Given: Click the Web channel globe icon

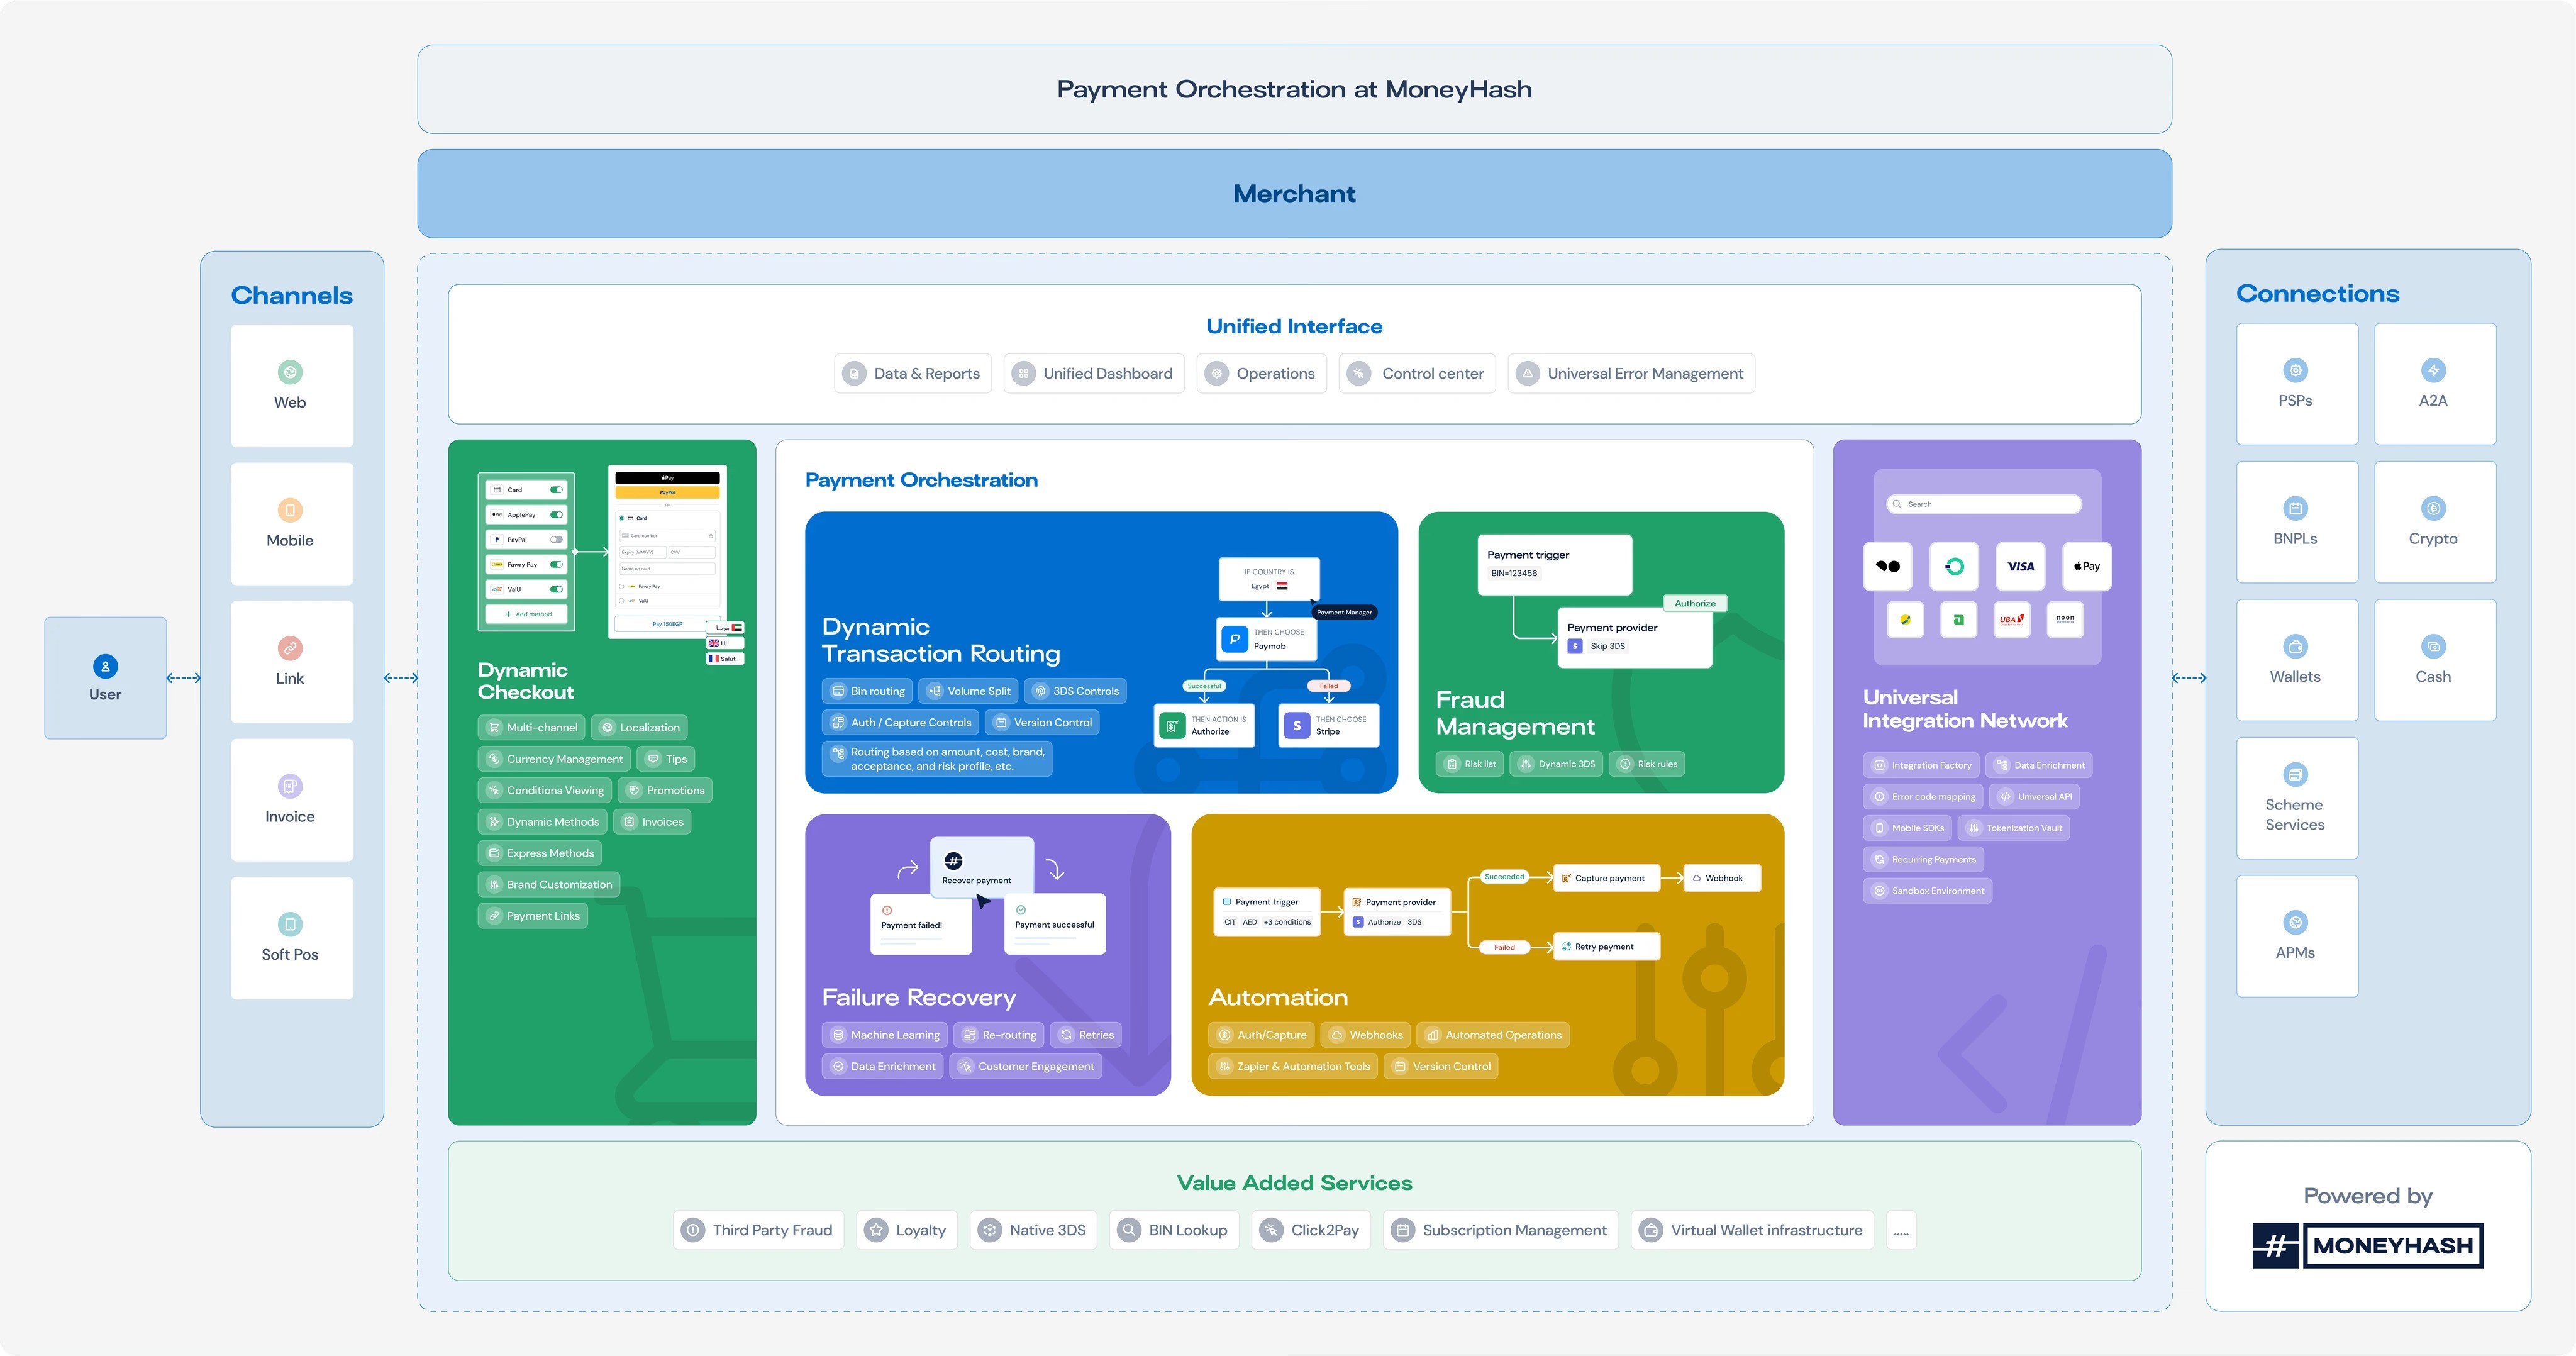Looking at the screenshot, I should 290,372.
